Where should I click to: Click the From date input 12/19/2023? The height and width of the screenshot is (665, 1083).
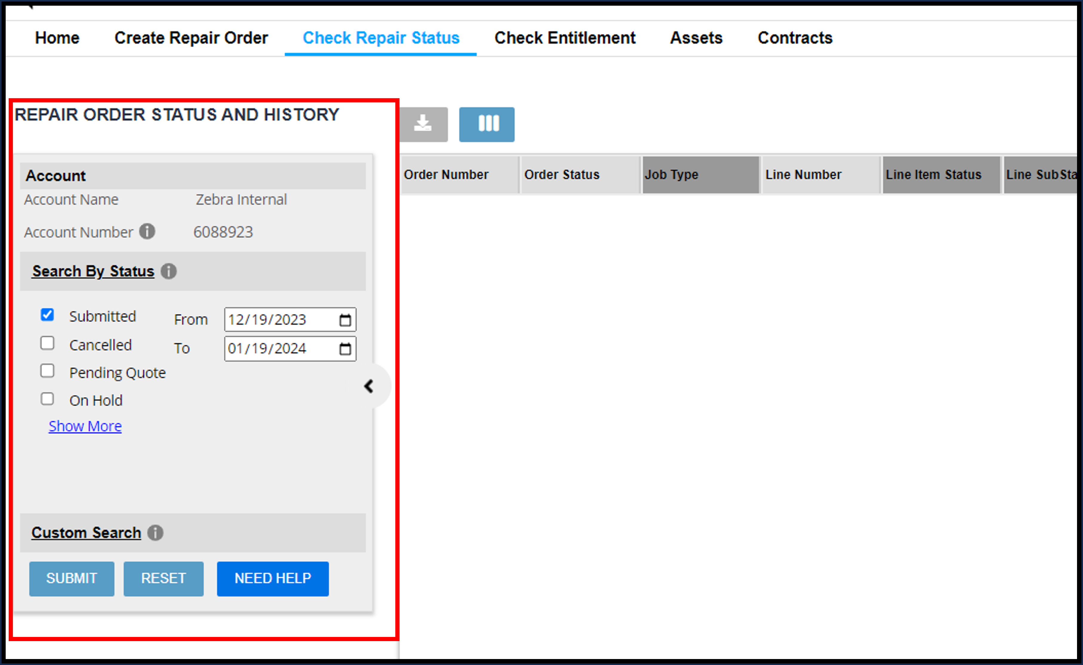(290, 320)
